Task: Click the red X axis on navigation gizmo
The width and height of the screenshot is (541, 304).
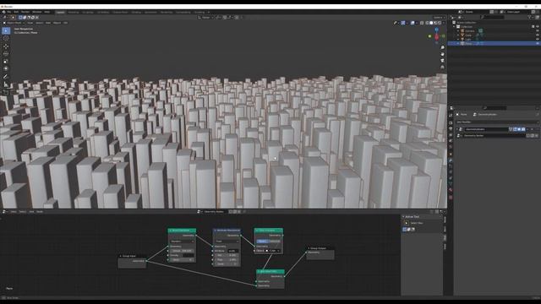Action: [437, 36]
